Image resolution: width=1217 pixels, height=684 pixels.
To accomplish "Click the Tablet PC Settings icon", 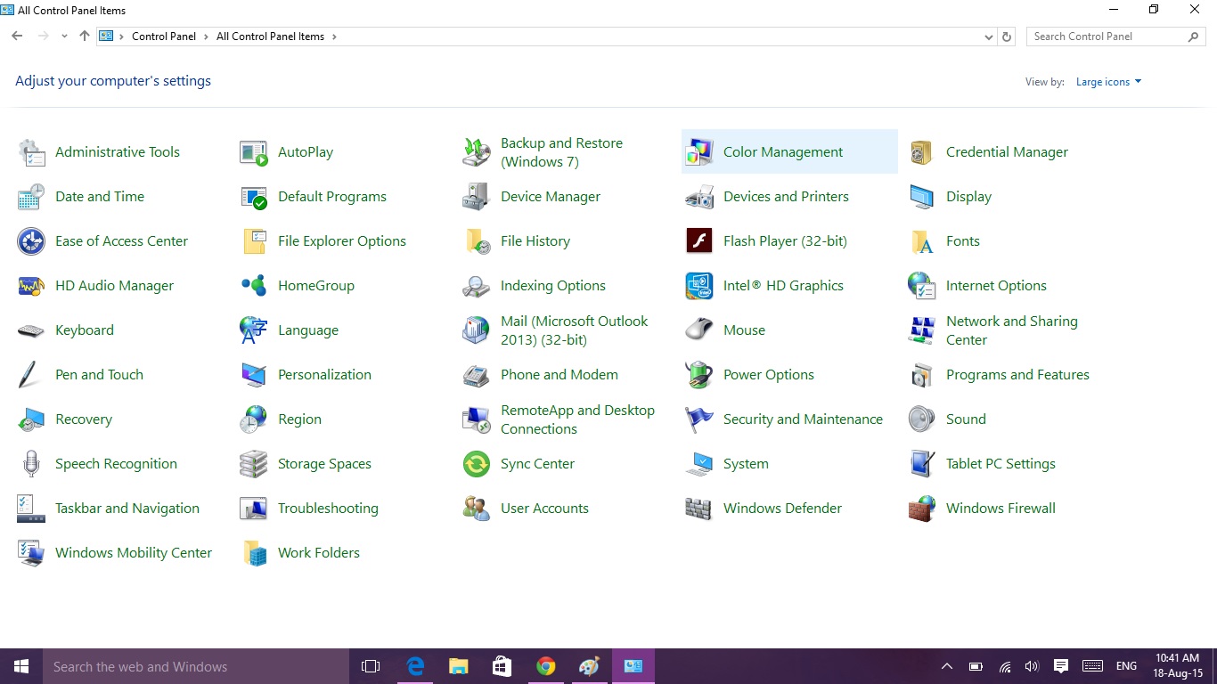I will [x=922, y=464].
